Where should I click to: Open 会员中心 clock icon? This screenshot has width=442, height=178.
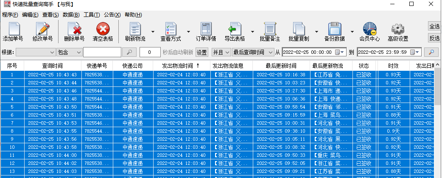pos(369,29)
